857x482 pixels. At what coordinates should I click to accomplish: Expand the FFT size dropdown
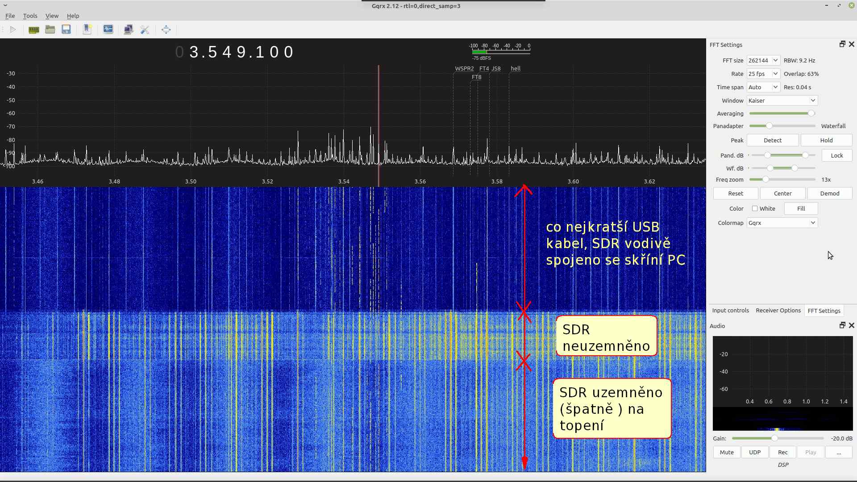click(x=763, y=60)
